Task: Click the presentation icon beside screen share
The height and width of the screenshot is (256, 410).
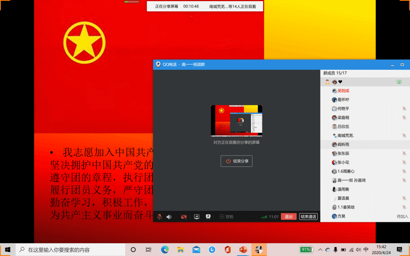Action: [x=208, y=217]
